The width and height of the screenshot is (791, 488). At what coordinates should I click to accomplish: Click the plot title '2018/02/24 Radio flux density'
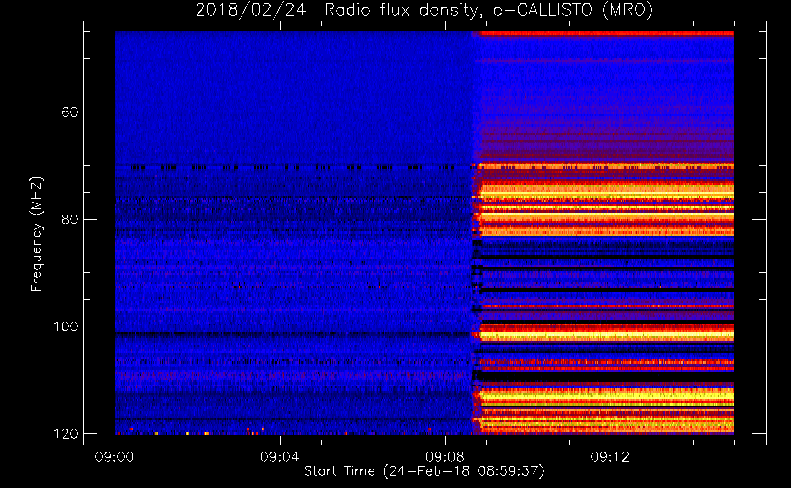coord(424,10)
